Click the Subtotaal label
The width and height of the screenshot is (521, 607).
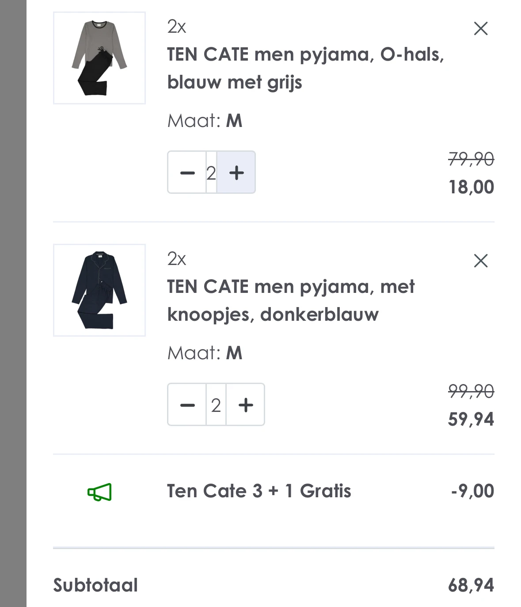click(95, 585)
